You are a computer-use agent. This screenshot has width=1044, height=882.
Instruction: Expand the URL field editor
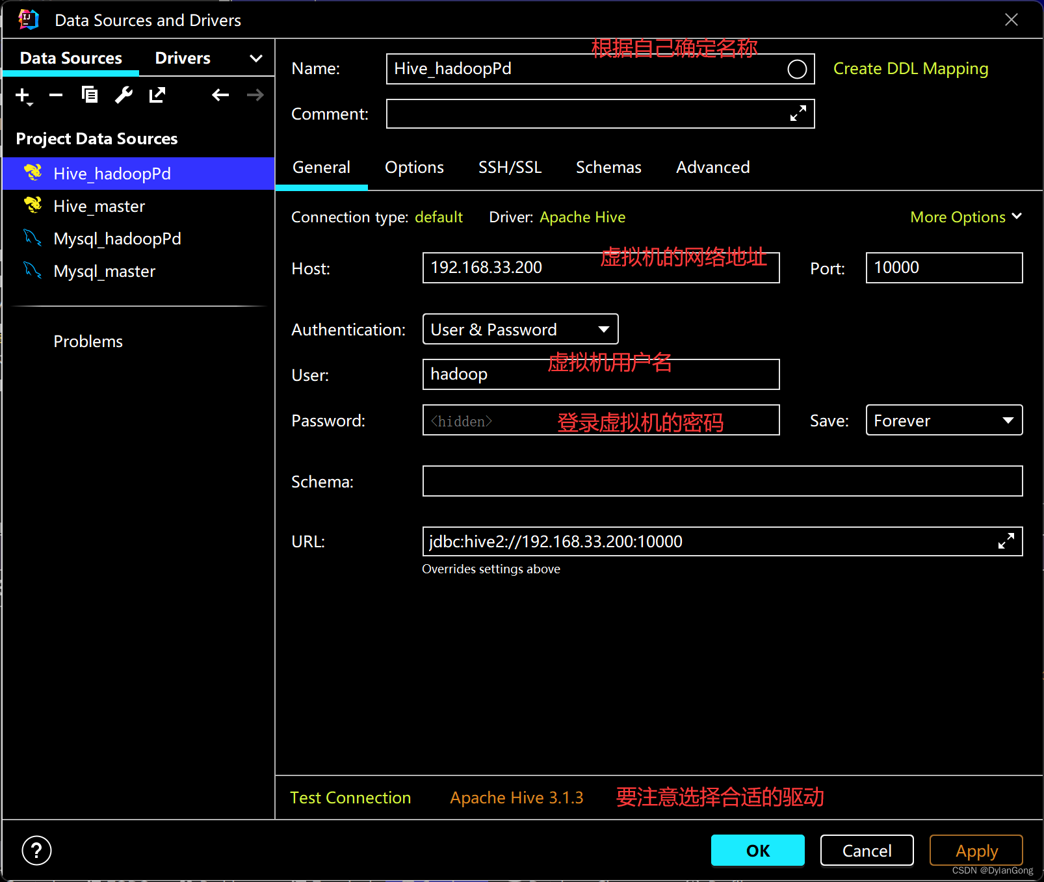pyautogui.click(x=1006, y=541)
